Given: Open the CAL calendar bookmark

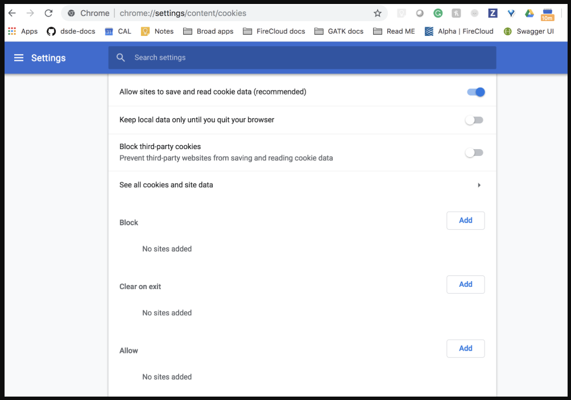Looking at the screenshot, I should pos(118,31).
